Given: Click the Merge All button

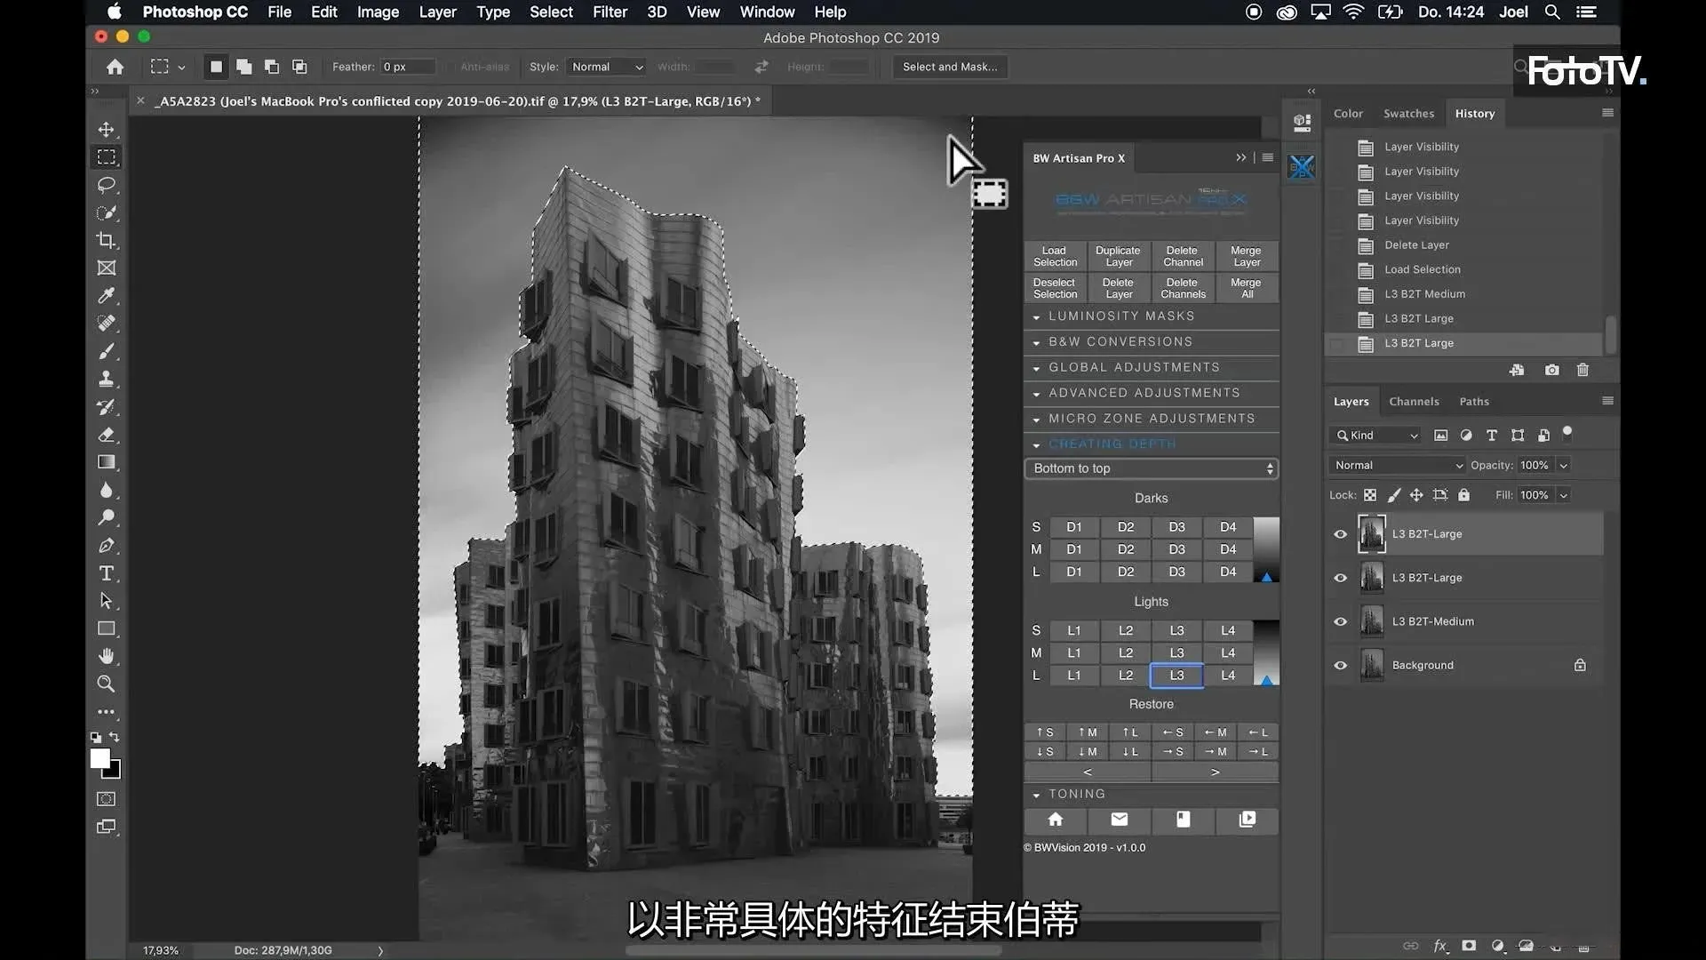Looking at the screenshot, I should click(1246, 288).
